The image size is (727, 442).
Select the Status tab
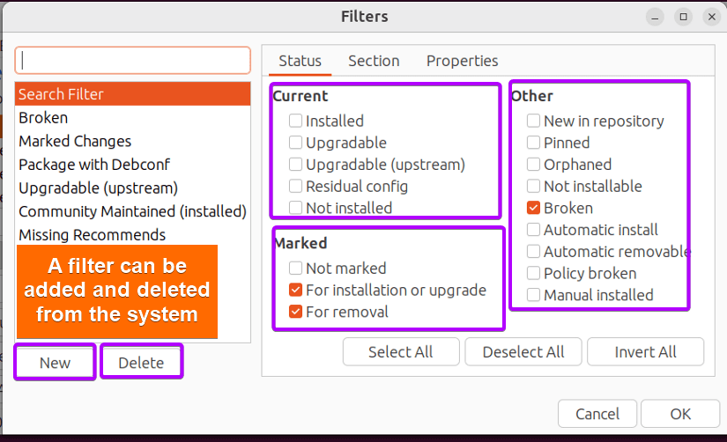(300, 61)
